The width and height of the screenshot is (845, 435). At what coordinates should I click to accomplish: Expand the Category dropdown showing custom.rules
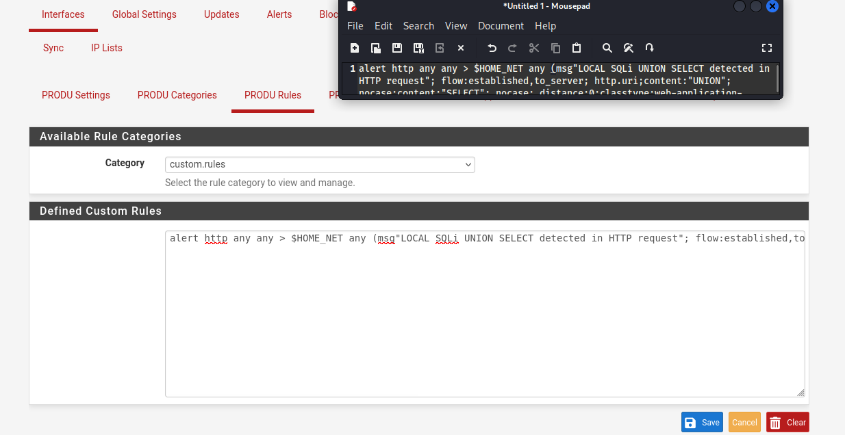pos(320,164)
